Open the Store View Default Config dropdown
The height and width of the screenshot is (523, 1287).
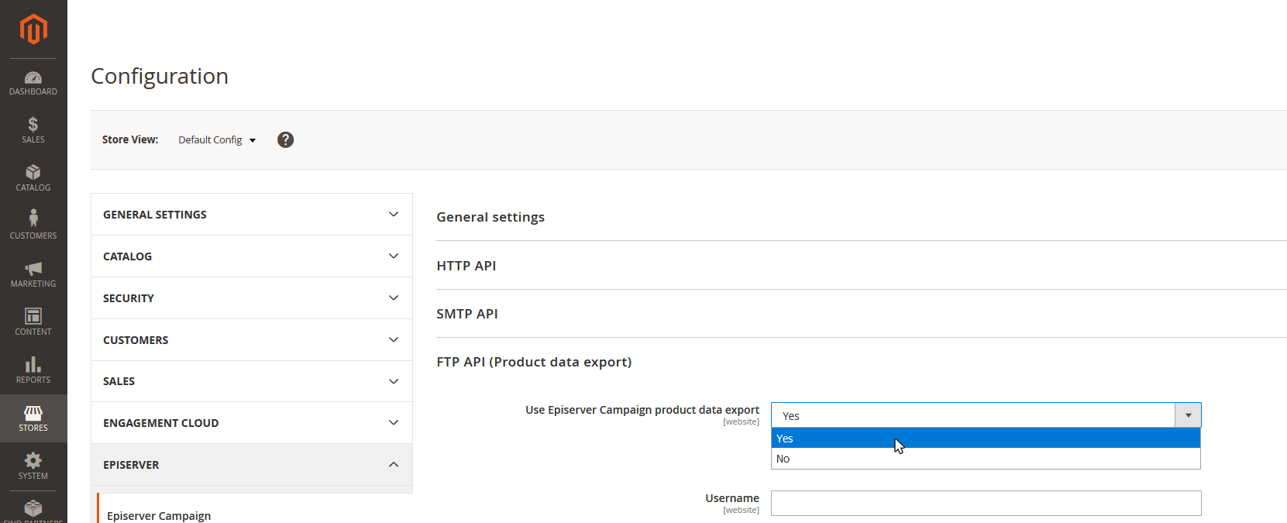(x=217, y=139)
